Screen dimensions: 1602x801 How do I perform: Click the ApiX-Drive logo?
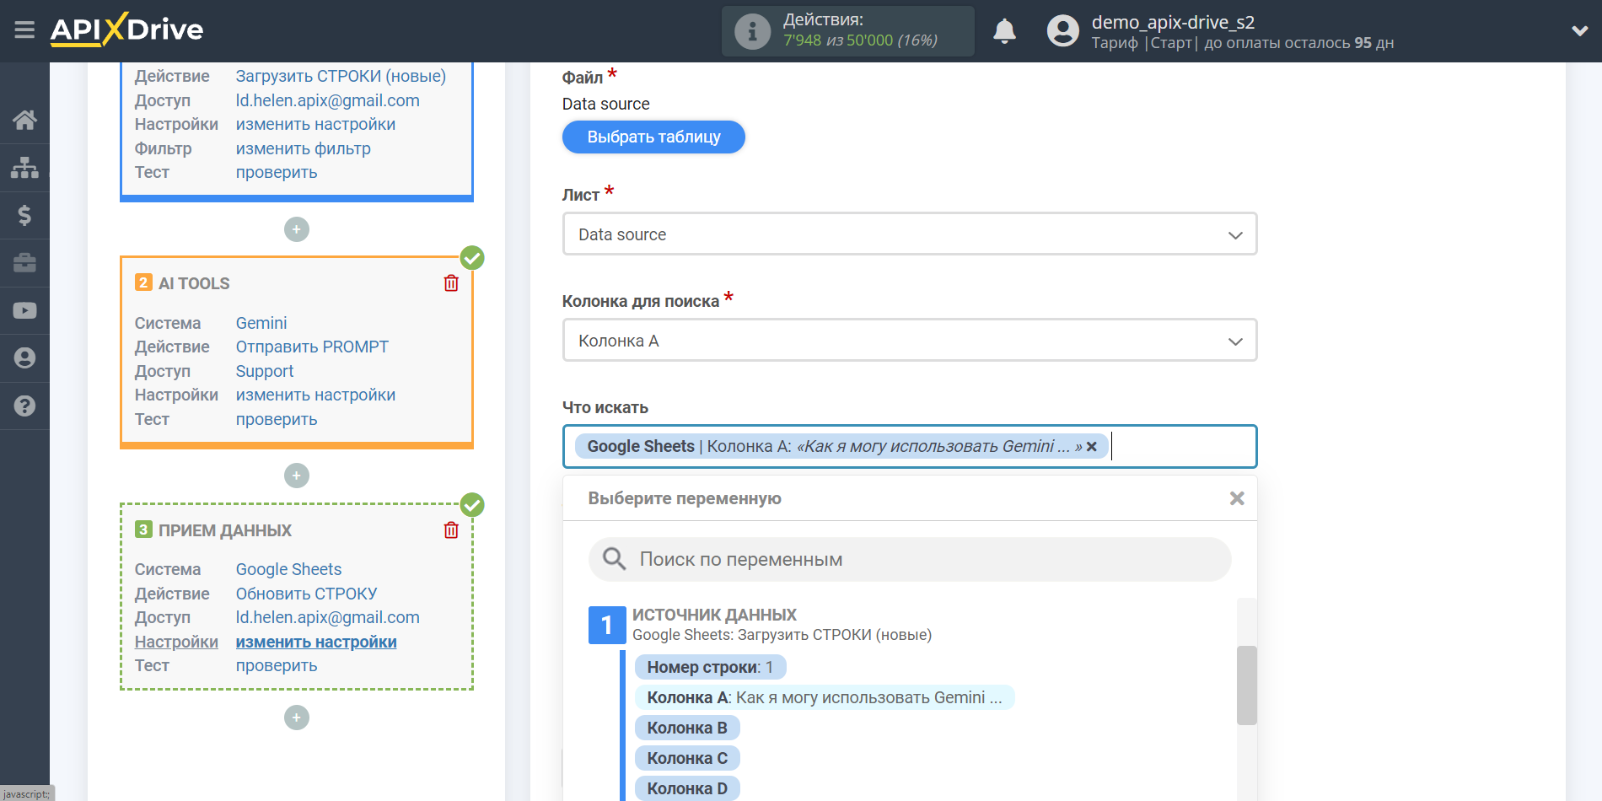(126, 30)
